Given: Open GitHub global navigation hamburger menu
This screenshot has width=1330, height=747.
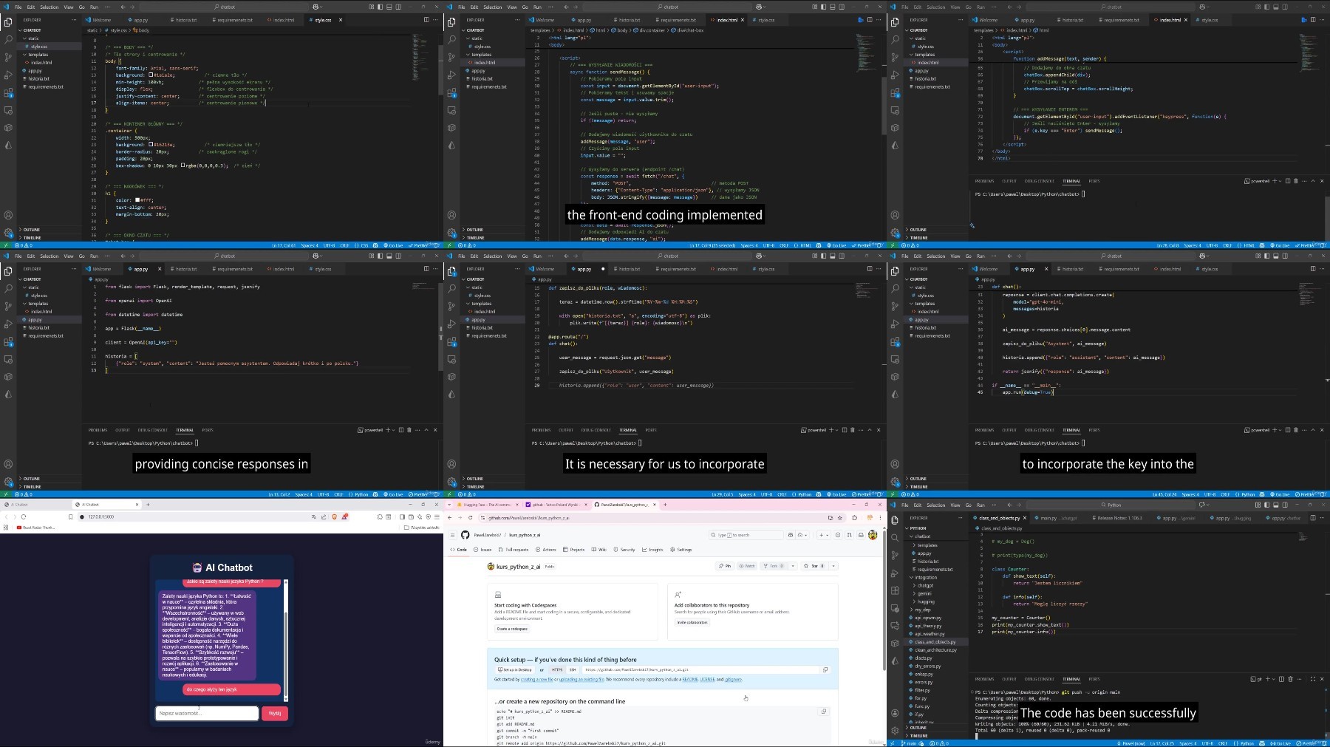Looking at the screenshot, I should point(452,535).
